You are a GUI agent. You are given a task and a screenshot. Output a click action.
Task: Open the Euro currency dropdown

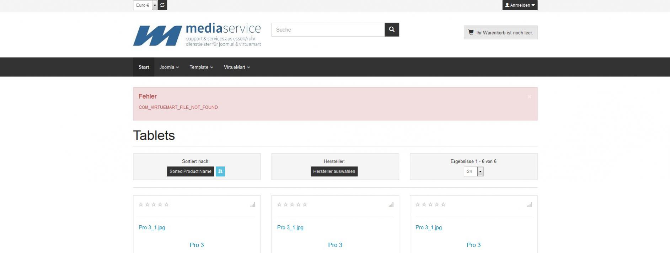[x=145, y=5]
